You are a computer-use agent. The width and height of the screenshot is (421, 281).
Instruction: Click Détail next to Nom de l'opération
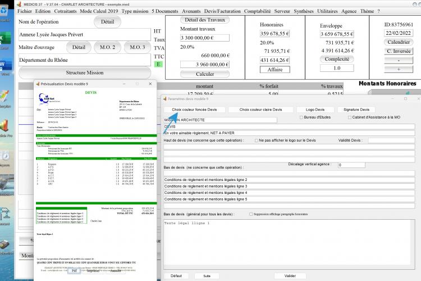[107, 22]
